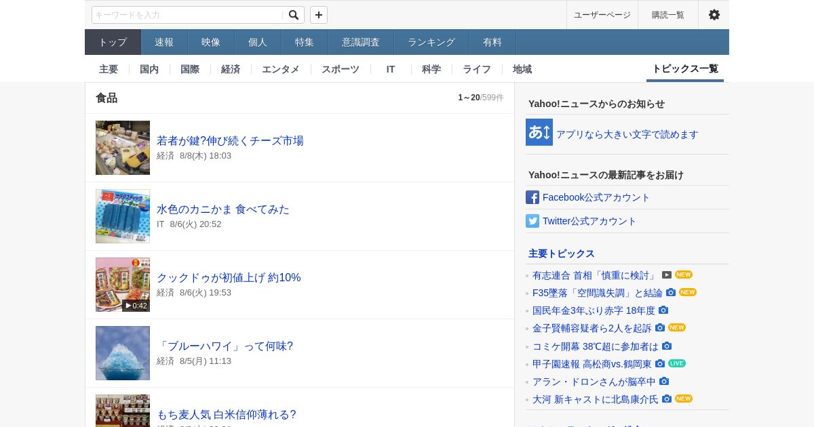This screenshot has height=427, width=814.
Task: Open article 「ブルーハワイ」って何味?
Action: coord(225,346)
